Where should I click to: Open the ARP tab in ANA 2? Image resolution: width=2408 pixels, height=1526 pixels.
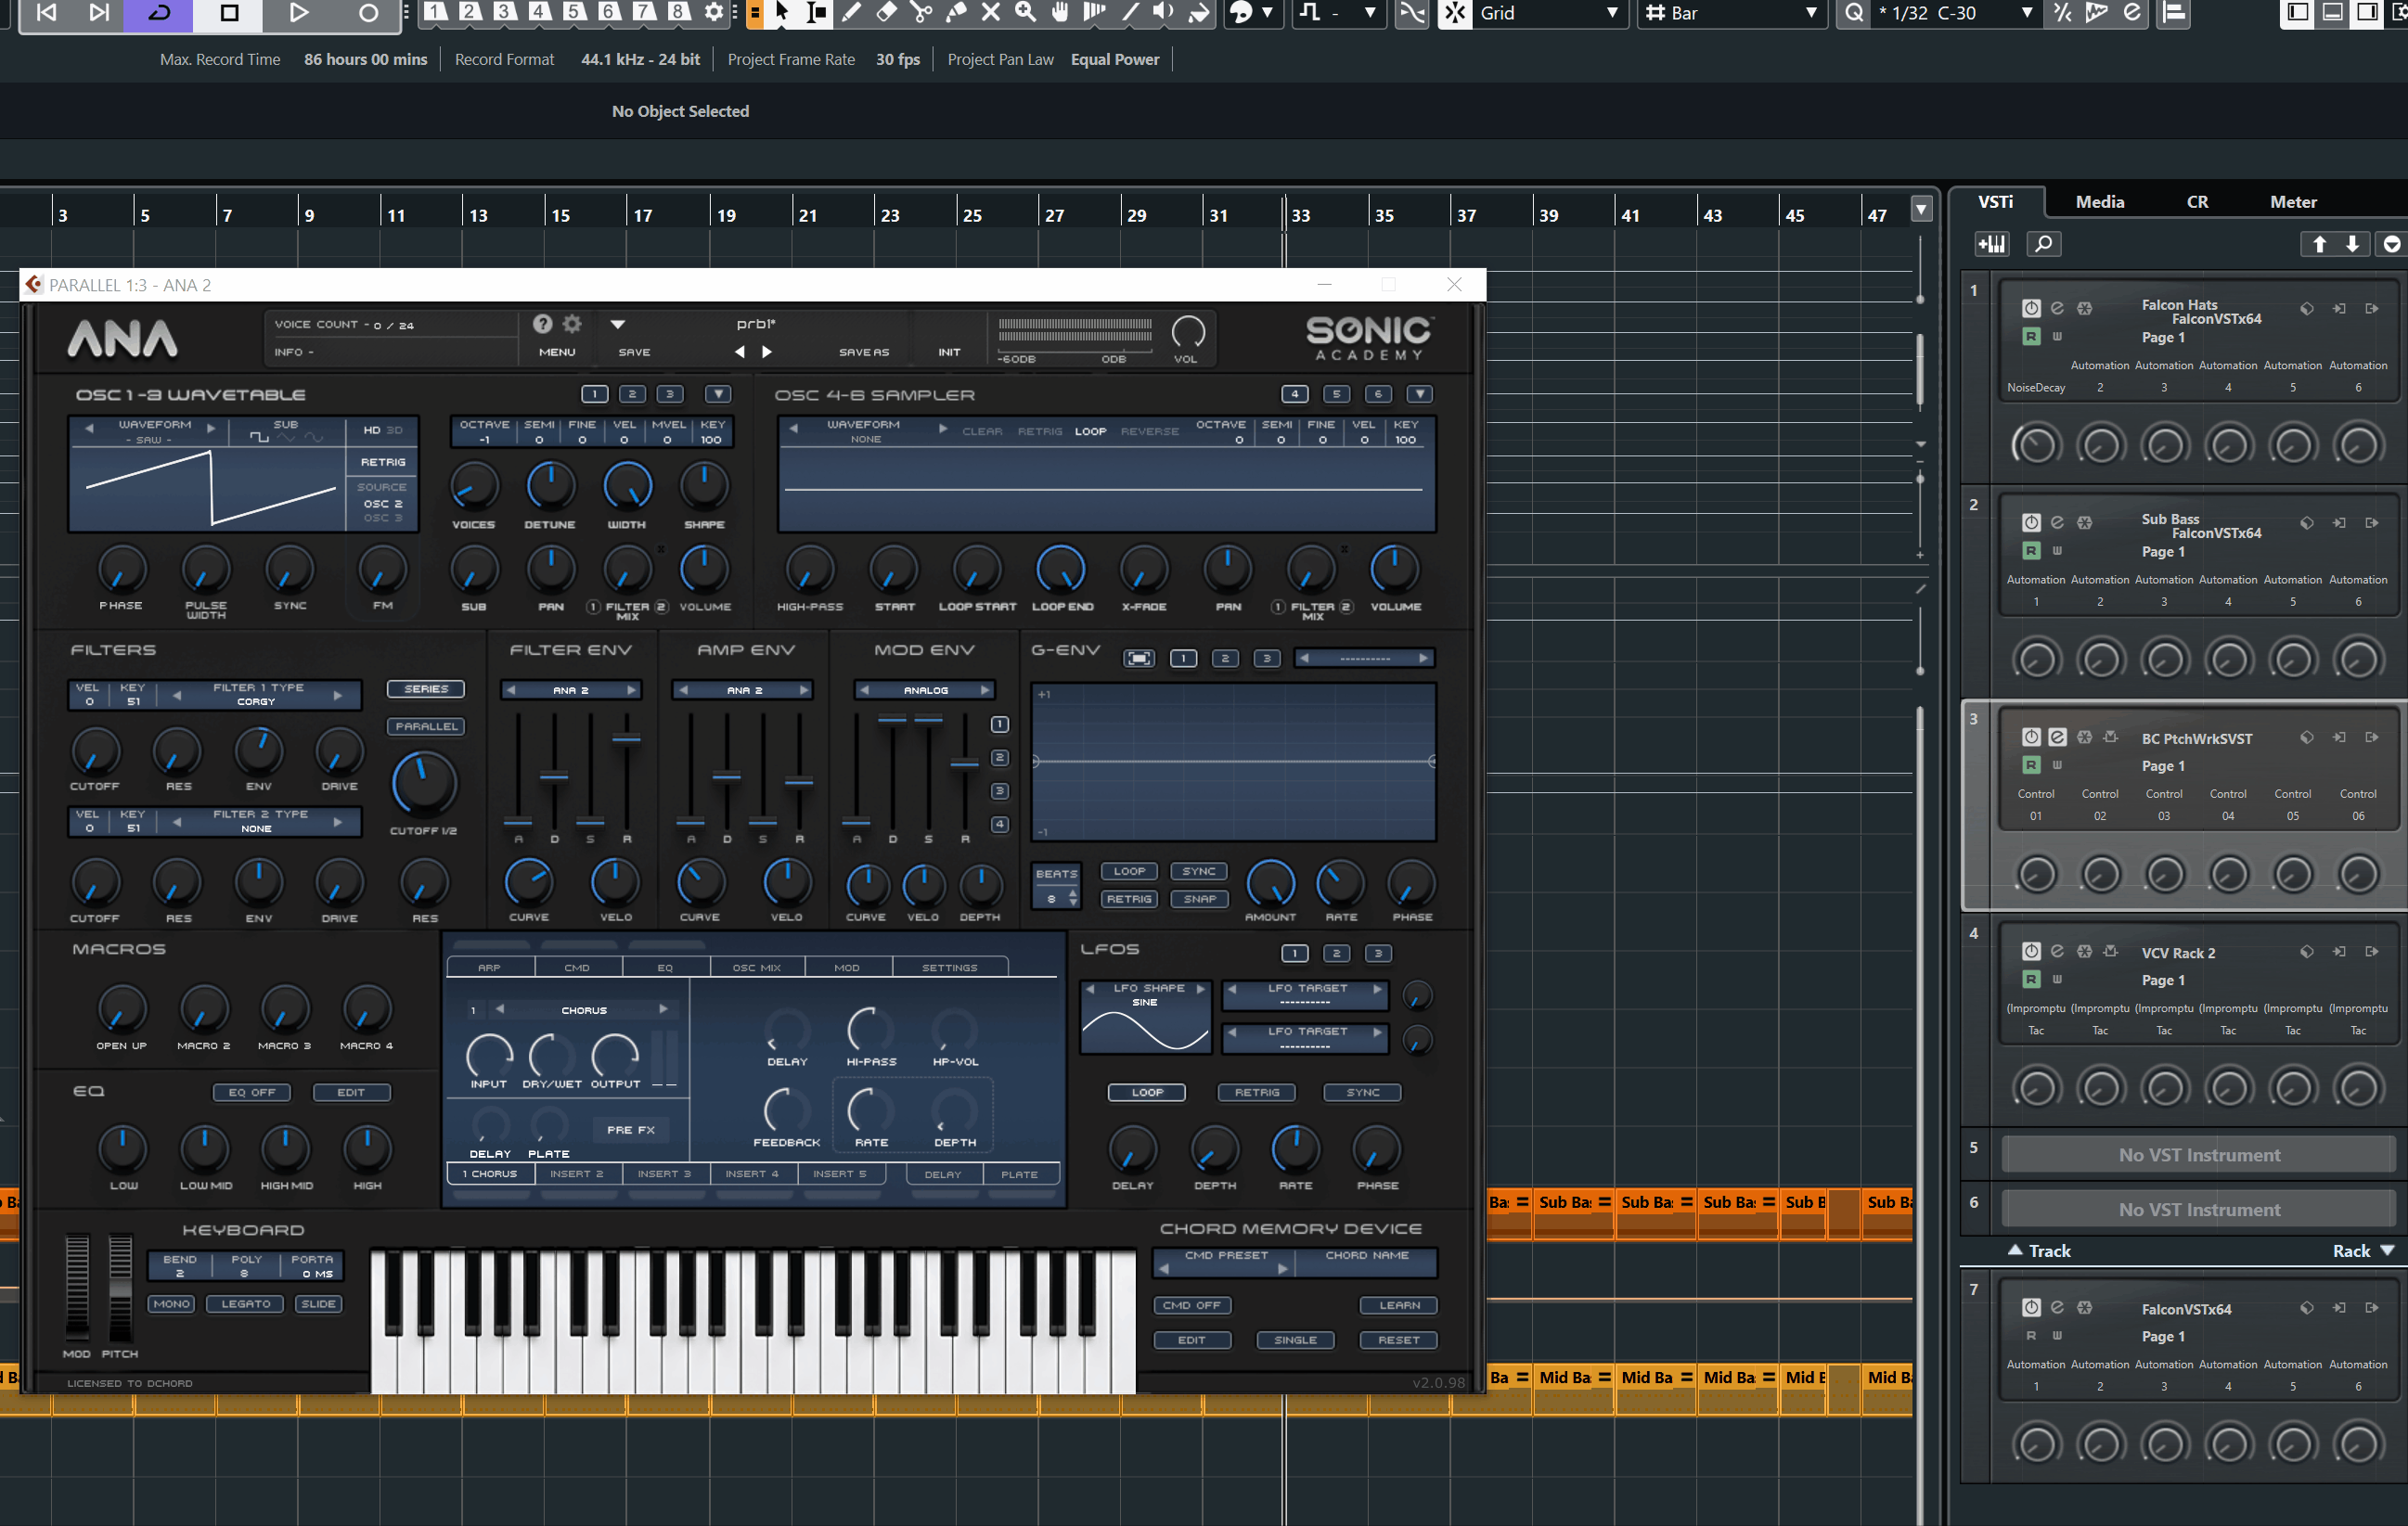489,967
